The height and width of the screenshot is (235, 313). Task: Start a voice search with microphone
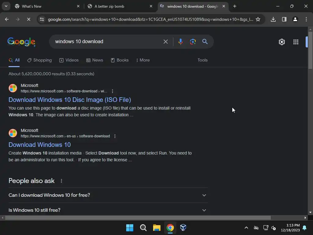(180, 42)
